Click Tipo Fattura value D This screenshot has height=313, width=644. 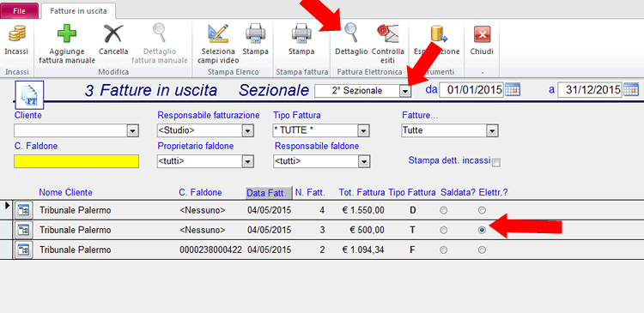coord(413,210)
